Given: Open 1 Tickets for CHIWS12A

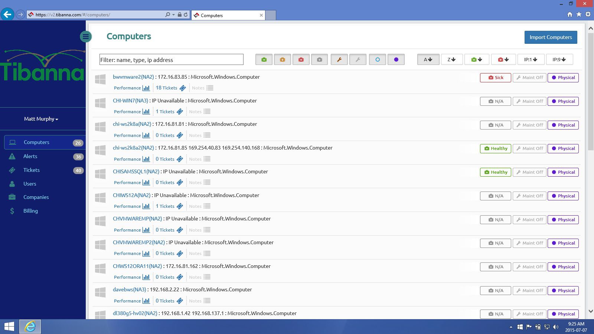Looking at the screenshot, I should point(169,206).
